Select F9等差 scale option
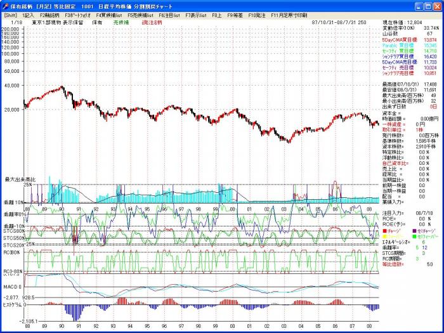The image size is (444, 333). 235,16
